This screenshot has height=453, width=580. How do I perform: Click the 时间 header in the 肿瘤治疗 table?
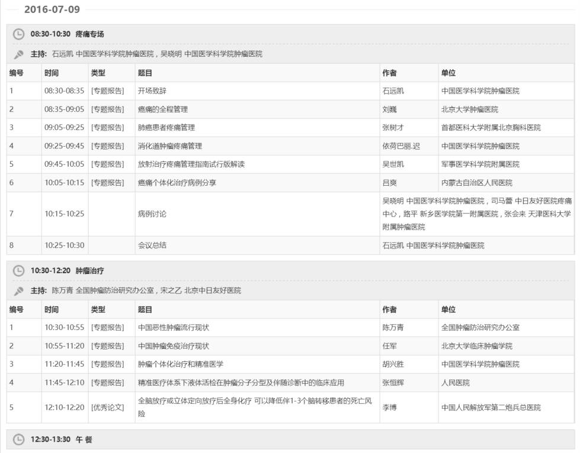(x=52, y=309)
